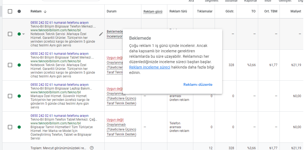Viewport: 306px width, 150px height.
Task: Click green status dot of Leptop Bakım ad
Action: pos(19,96)
